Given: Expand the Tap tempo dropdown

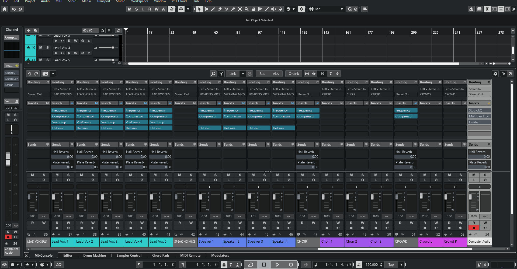Looking at the screenshot, I should (x=401, y=264).
